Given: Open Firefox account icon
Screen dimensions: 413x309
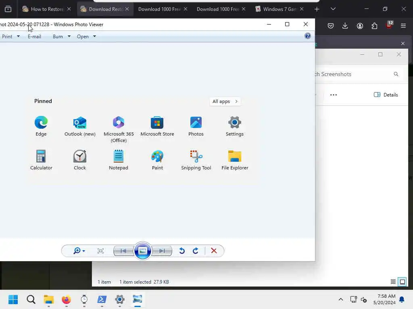Looking at the screenshot, I should point(360,26).
